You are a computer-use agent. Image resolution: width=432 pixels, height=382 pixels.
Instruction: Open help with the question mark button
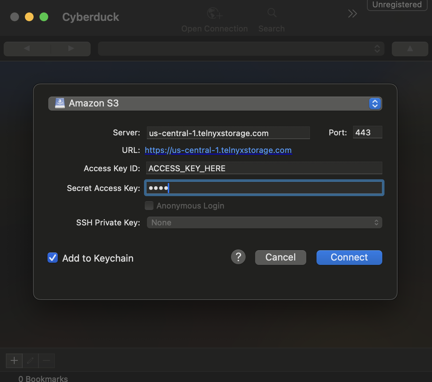pyautogui.click(x=238, y=257)
